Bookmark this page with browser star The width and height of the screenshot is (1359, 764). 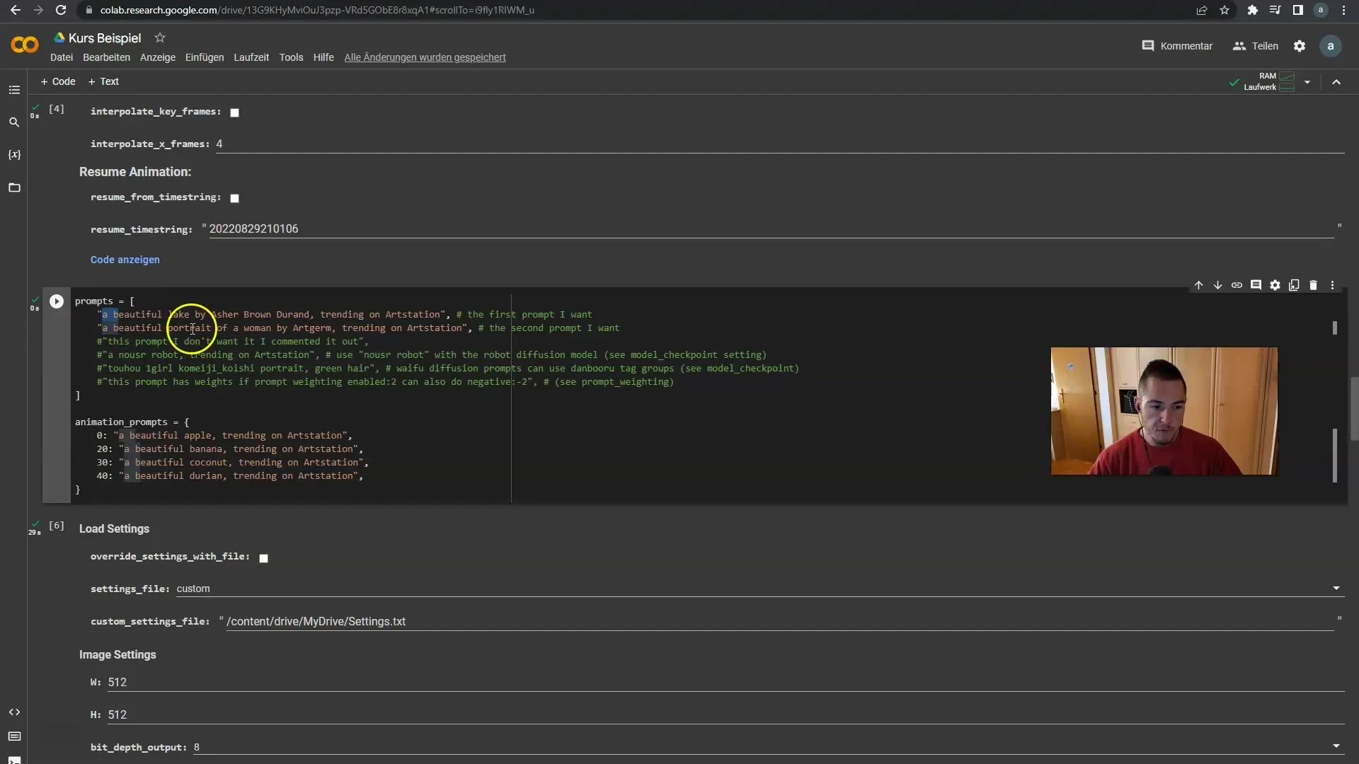point(1225,10)
